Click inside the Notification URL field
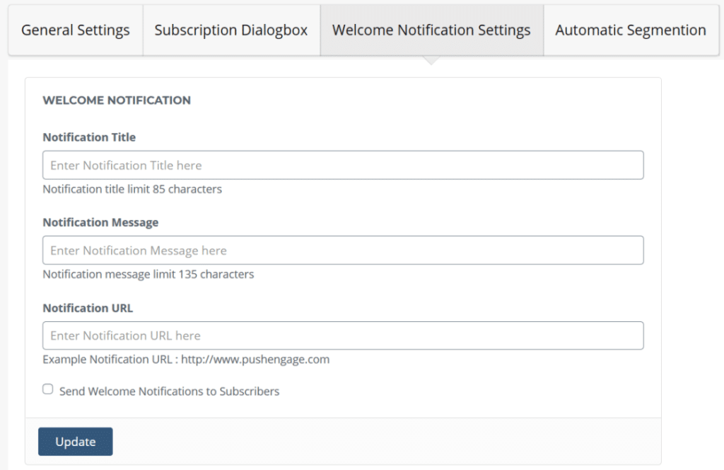 coord(343,335)
